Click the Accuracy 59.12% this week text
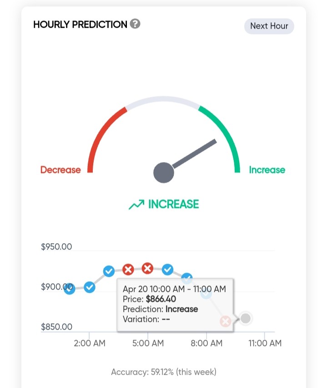The image size is (327, 388). [x=164, y=372]
